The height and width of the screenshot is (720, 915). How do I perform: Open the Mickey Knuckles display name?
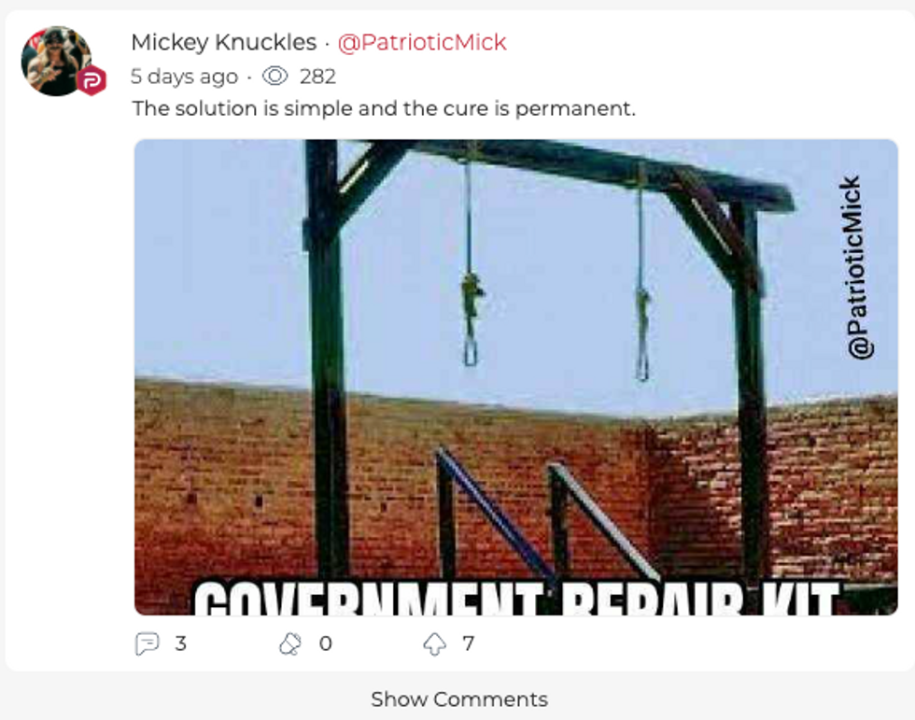tap(223, 42)
